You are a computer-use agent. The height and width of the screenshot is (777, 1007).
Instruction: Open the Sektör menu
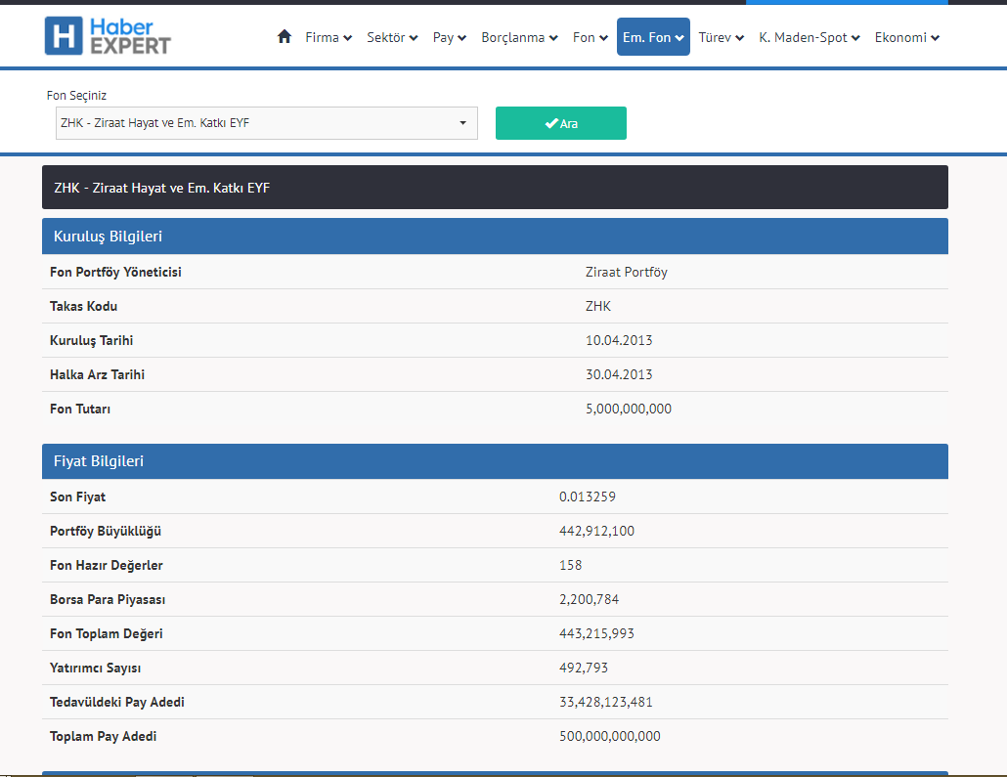[392, 37]
